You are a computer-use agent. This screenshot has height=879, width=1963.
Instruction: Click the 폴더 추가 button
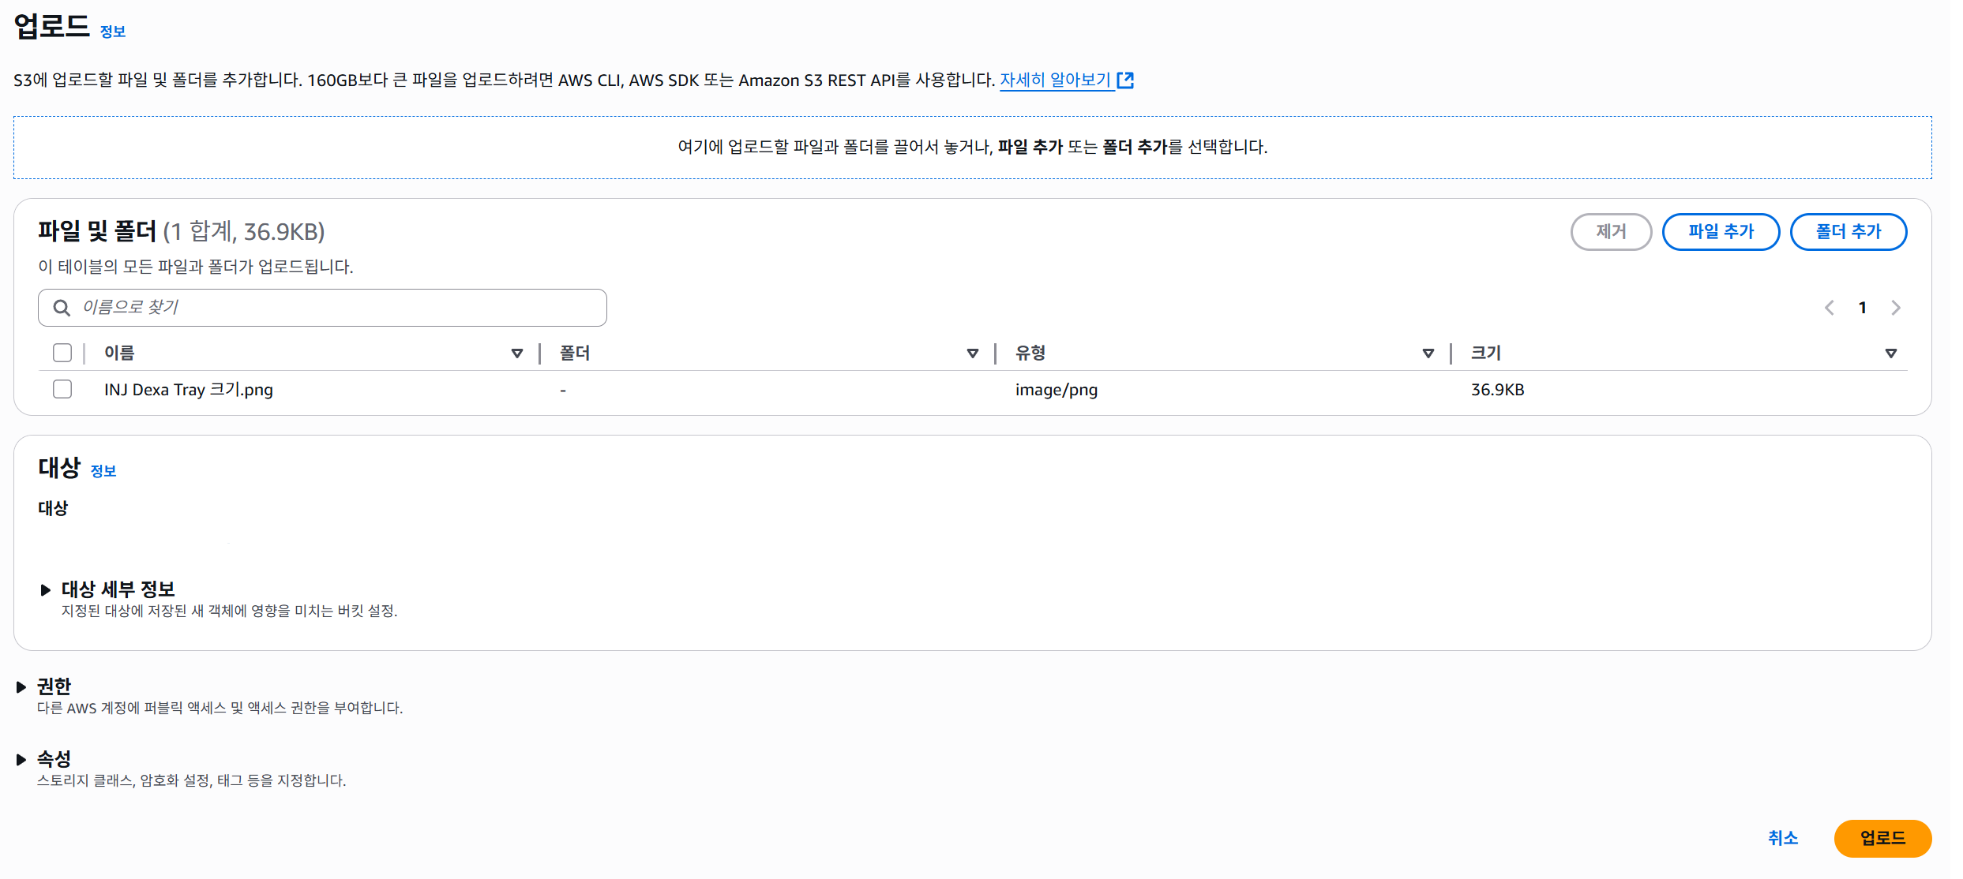coord(1848,232)
